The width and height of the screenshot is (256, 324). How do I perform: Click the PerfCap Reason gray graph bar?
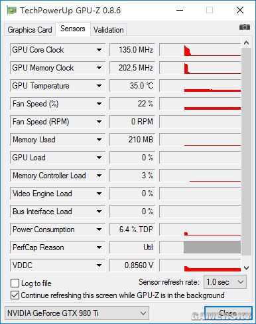(212, 247)
